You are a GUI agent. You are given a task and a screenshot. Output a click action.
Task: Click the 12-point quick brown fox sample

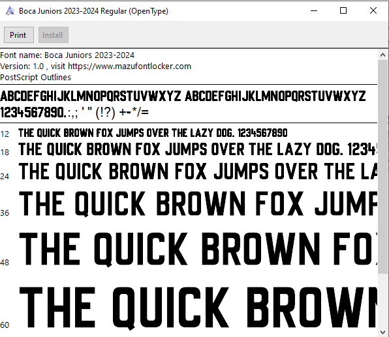pyautogui.click(x=153, y=133)
